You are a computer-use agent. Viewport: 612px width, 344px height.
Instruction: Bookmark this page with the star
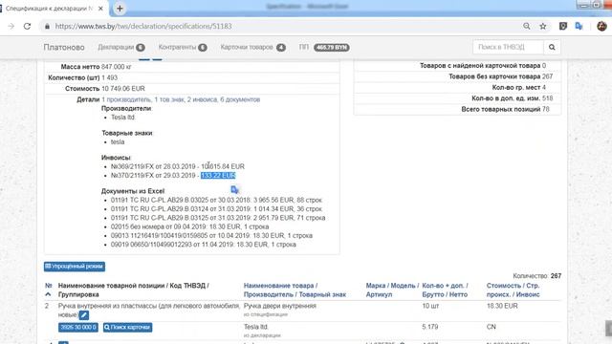(x=543, y=26)
